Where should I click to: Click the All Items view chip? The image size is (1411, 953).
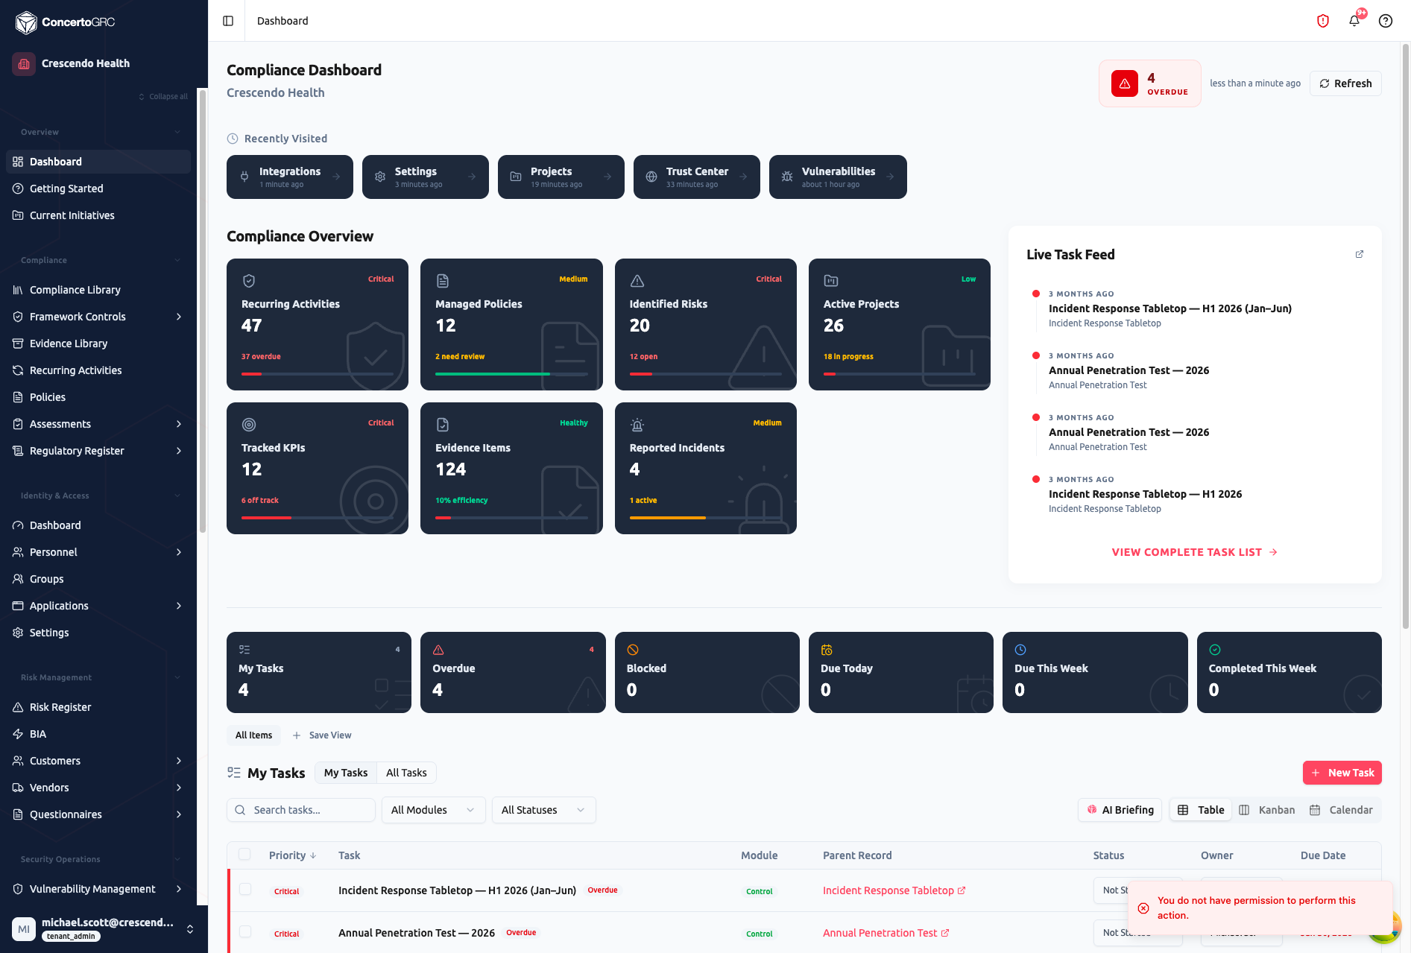(x=254, y=735)
